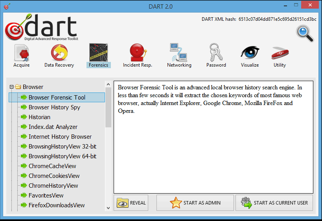Click the tree list scrollbar thumb
This screenshot has height=221, width=322.
coord(108,107)
